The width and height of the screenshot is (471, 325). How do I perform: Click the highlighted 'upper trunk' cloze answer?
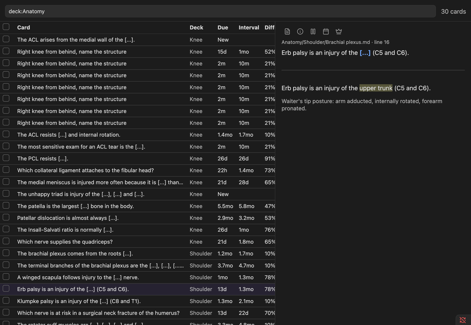click(x=376, y=88)
